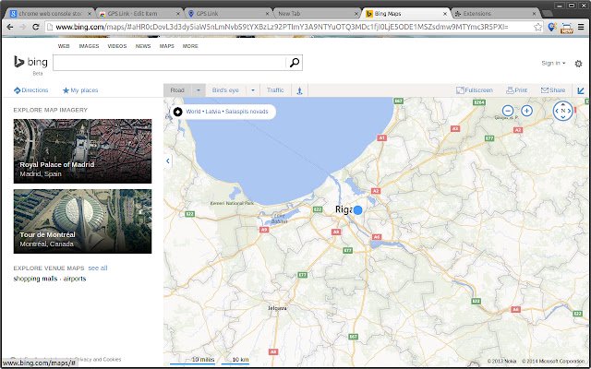Open shopping malls venue maps
591x369 pixels.
pyautogui.click(x=35, y=279)
